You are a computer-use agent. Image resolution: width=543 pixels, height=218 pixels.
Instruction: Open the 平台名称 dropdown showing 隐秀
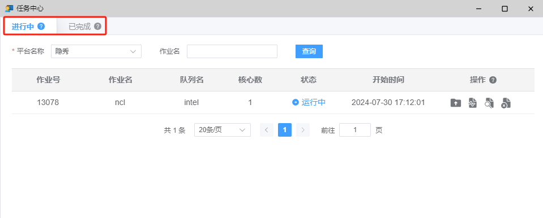pyautogui.click(x=96, y=51)
